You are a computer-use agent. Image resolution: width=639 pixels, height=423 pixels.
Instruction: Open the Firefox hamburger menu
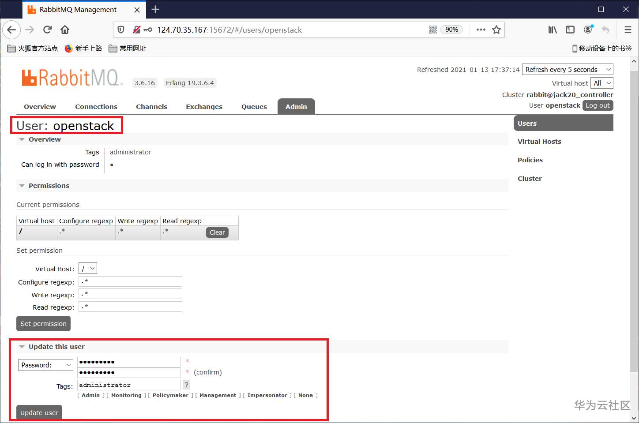pyautogui.click(x=628, y=30)
